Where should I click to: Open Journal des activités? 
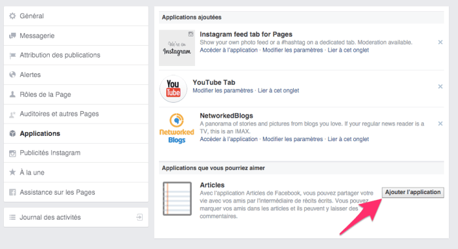pos(76,217)
